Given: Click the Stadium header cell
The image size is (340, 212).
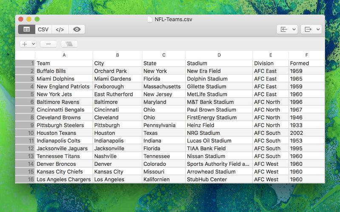Looking at the screenshot, I should coord(219,63).
